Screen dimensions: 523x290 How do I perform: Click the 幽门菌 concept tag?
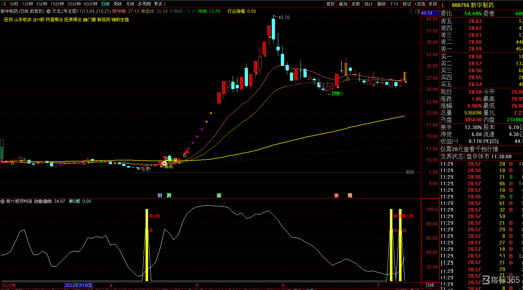(x=89, y=20)
